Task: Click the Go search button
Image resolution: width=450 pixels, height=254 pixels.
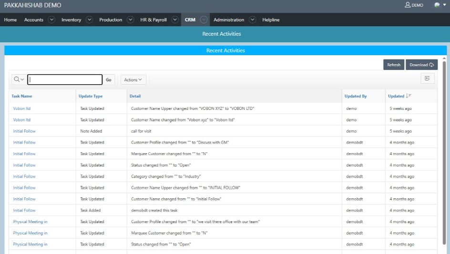Action: click(109, 79)
